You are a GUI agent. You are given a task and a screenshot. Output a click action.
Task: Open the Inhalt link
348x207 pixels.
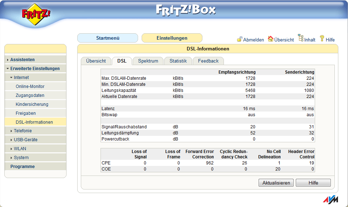point(310,40)
